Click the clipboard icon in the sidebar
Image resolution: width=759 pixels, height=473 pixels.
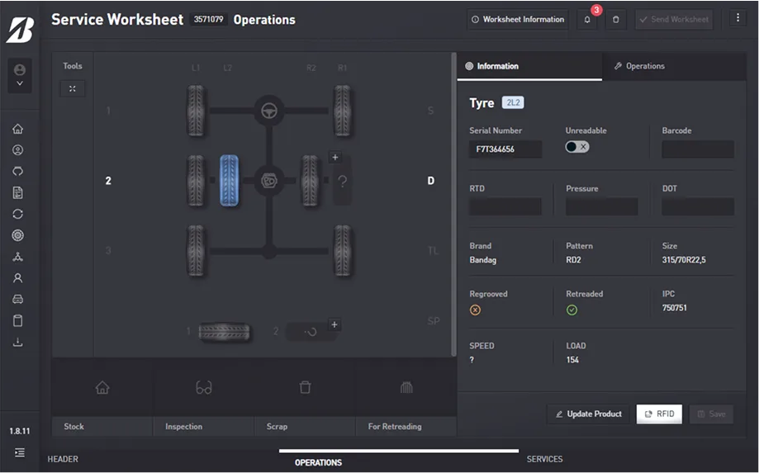pyautogui.click(x=18, y=320)
